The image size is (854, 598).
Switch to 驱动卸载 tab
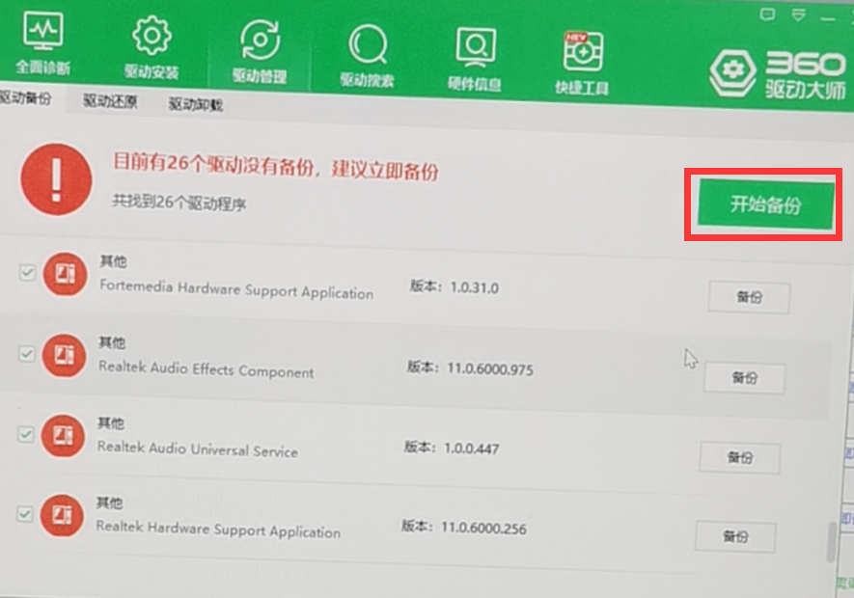pos(196,103)
